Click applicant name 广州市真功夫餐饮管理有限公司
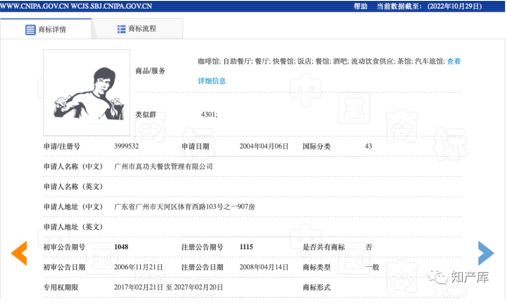This screenshot has height=308, width=506. (x=163, y=166)
